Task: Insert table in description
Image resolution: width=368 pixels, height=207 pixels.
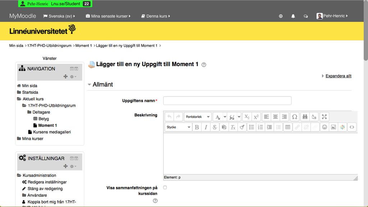Action: (x=288, y=127)
